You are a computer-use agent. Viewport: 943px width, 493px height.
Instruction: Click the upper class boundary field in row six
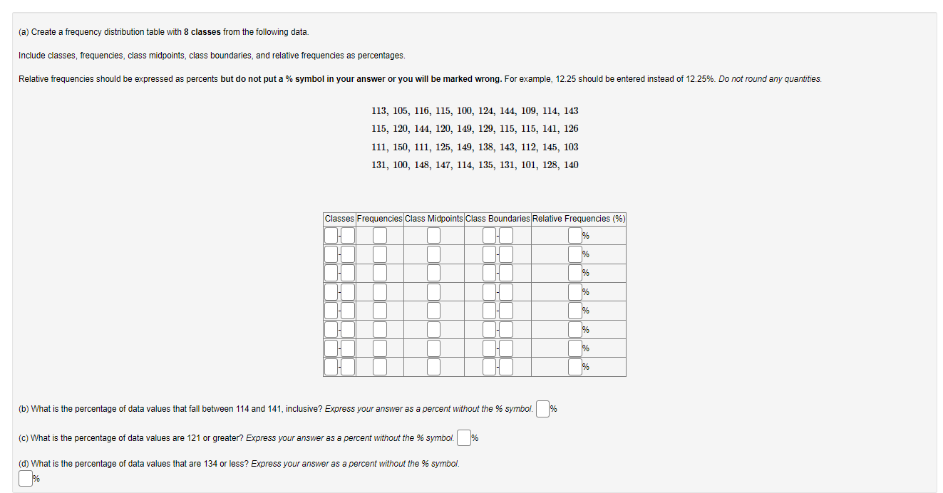[505, 329]
